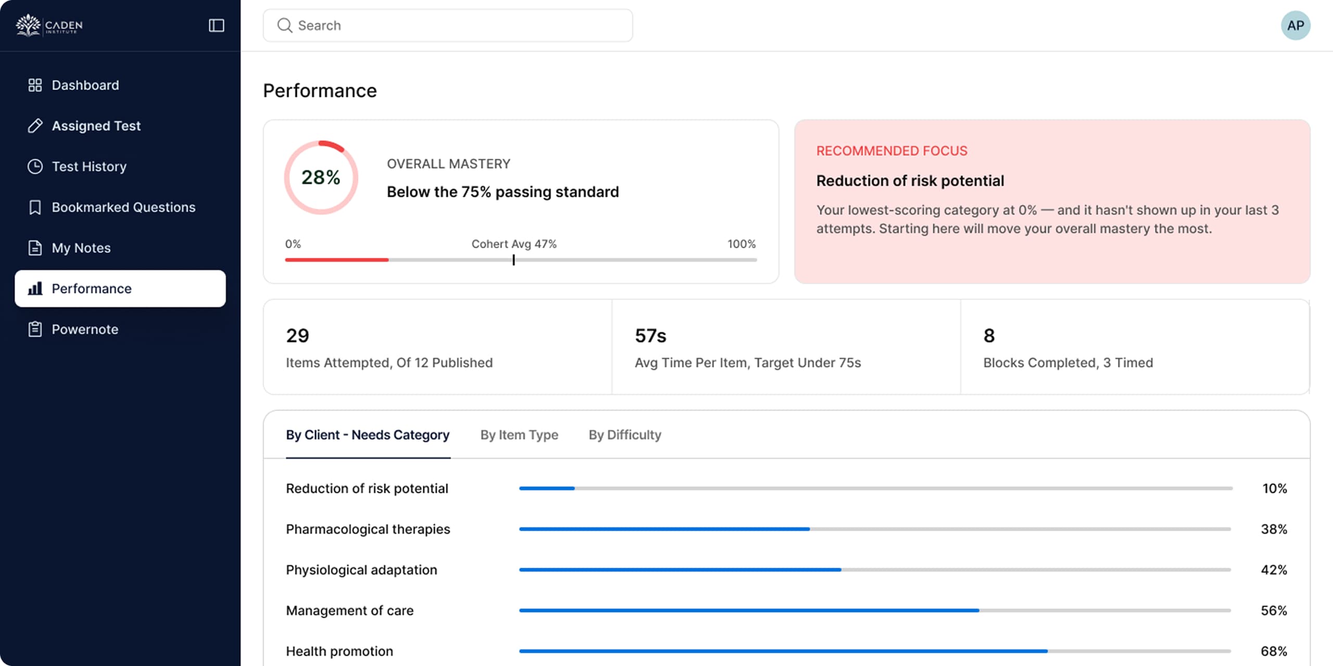Viewport: 1333px width, 666px height.
Task: Click "Reduction of risk potential" focus title
Action: pos(910,181)
